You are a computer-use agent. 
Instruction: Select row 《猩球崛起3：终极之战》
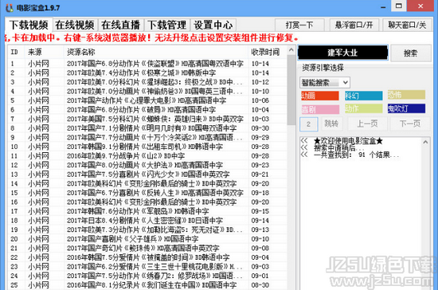pyautogui.click(x=147, y=82)
